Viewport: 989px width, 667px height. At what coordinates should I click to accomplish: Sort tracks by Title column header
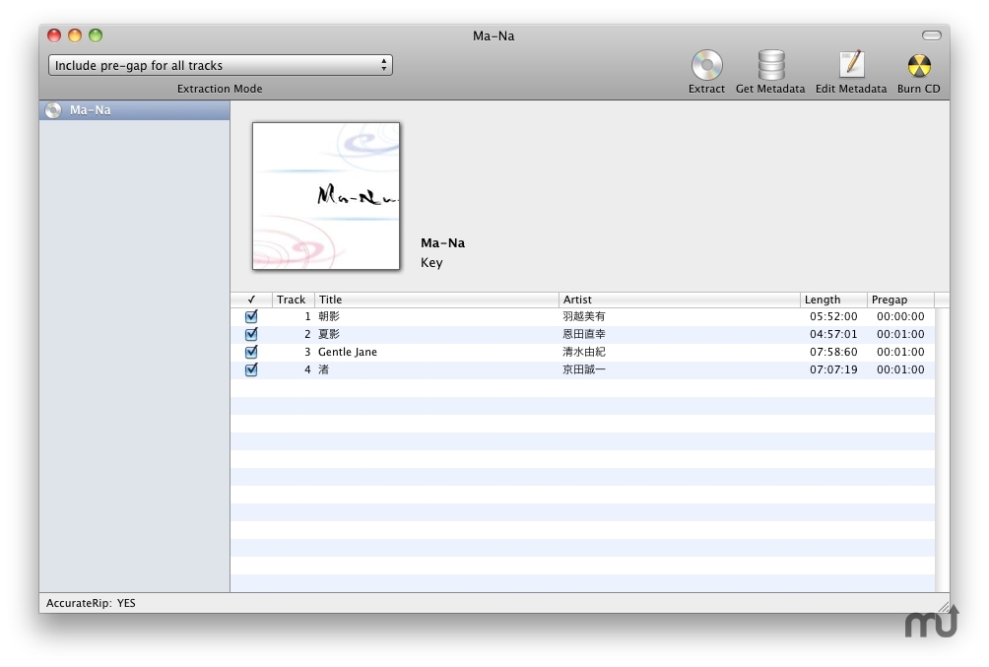pyautogui.click(x=436, y=300)
